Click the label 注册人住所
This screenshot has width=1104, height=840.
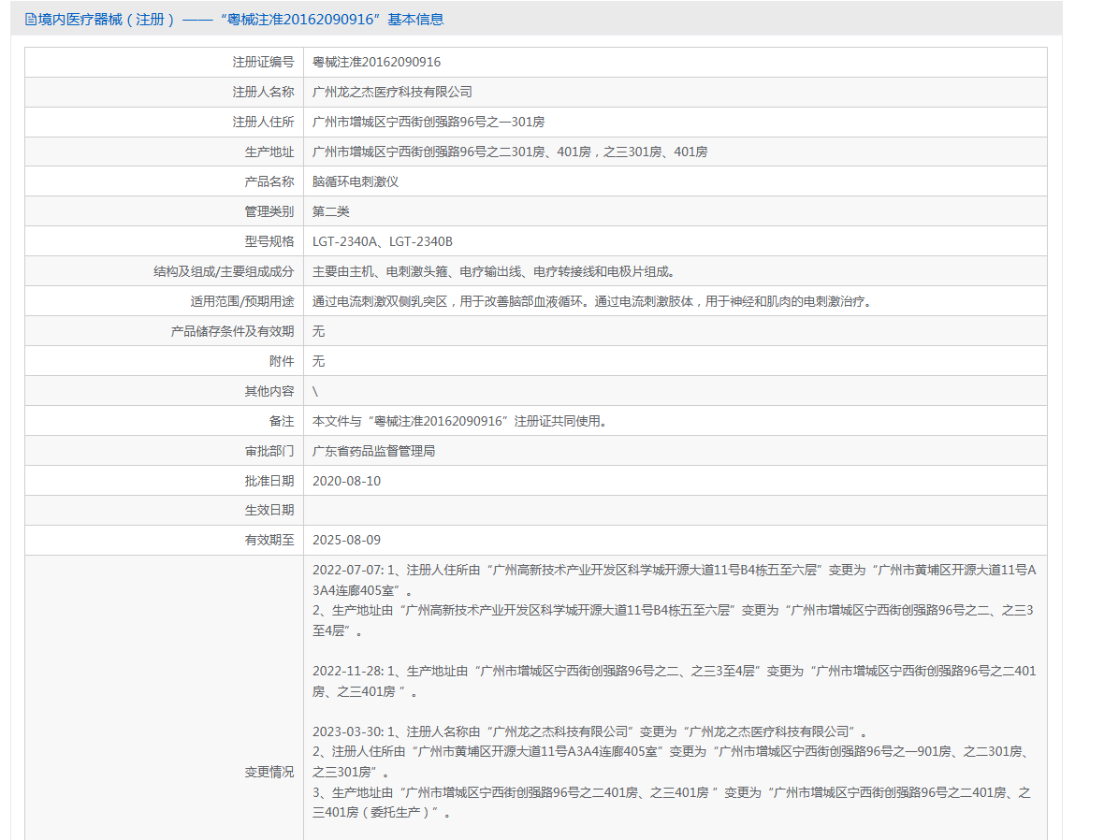263,122
